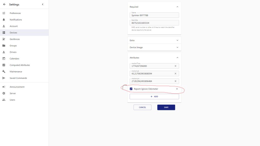This screenshot has height=146, width=260.
Task: Click into the Identifier input field
Action: tap(154, 23)
